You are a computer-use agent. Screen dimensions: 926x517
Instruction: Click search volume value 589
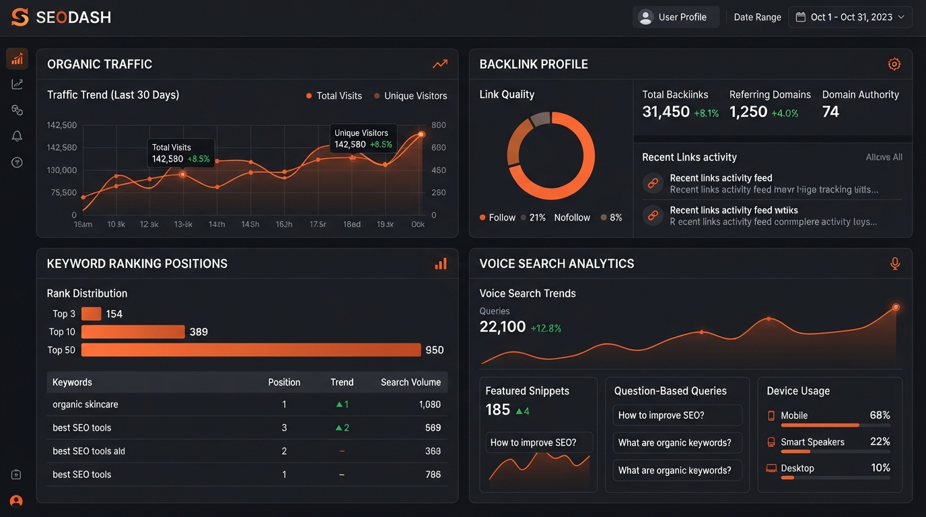click(433, 428)
